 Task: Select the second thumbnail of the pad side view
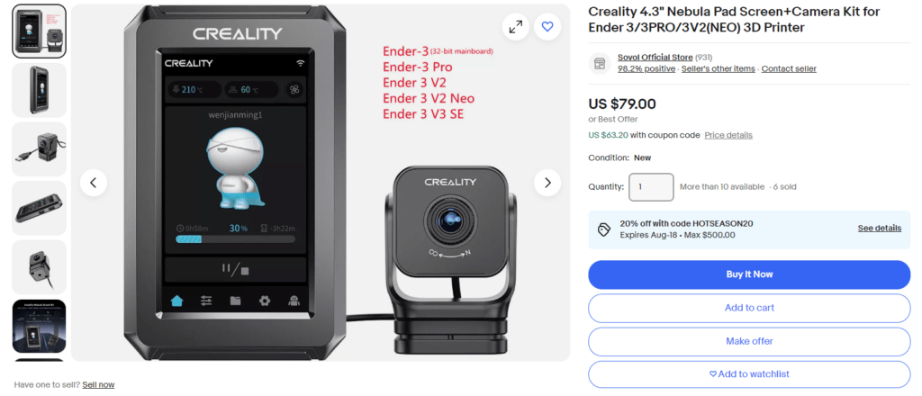coord(40,91)
